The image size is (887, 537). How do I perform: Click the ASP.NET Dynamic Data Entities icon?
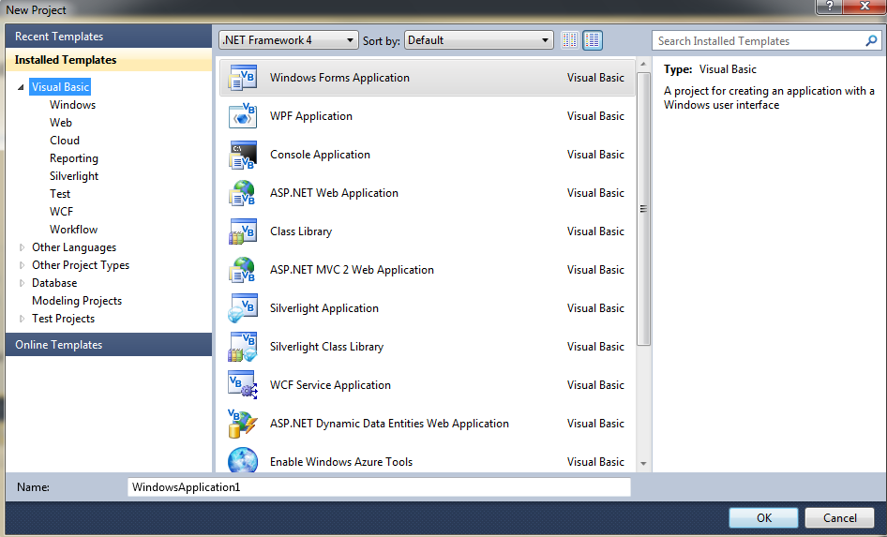243,424
